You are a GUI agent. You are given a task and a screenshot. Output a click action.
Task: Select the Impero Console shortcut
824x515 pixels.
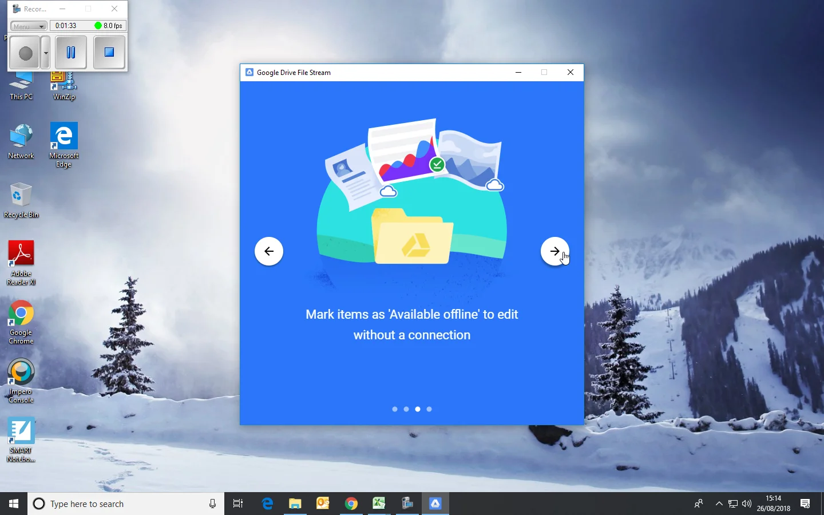tap(21, 381)
